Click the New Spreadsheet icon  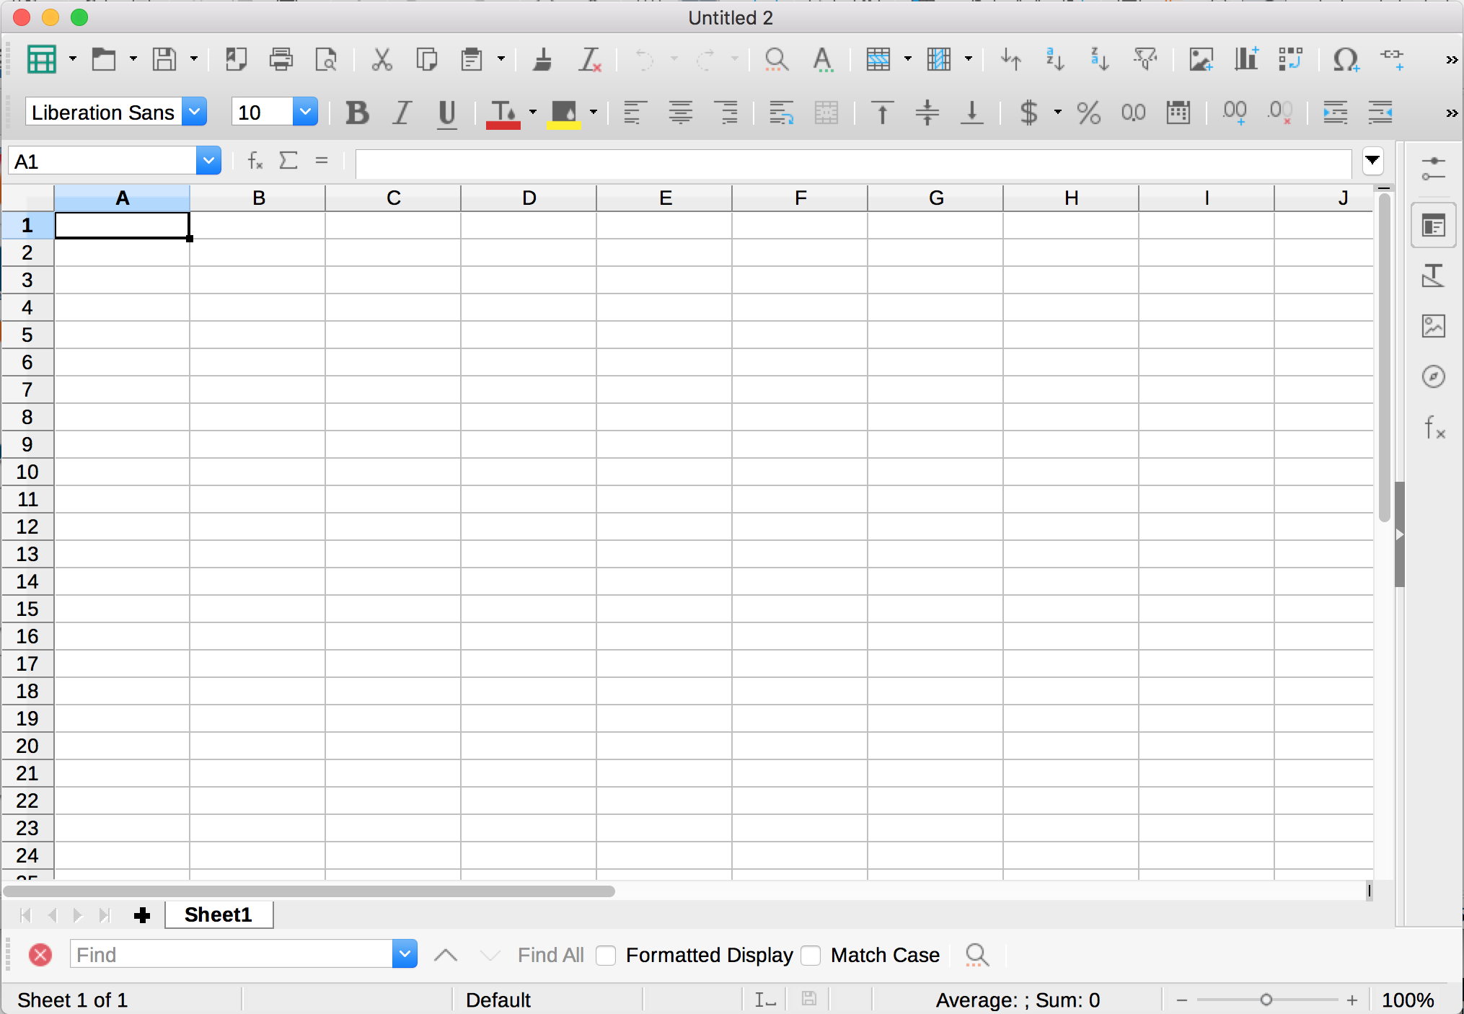click(x=42, y=59)
